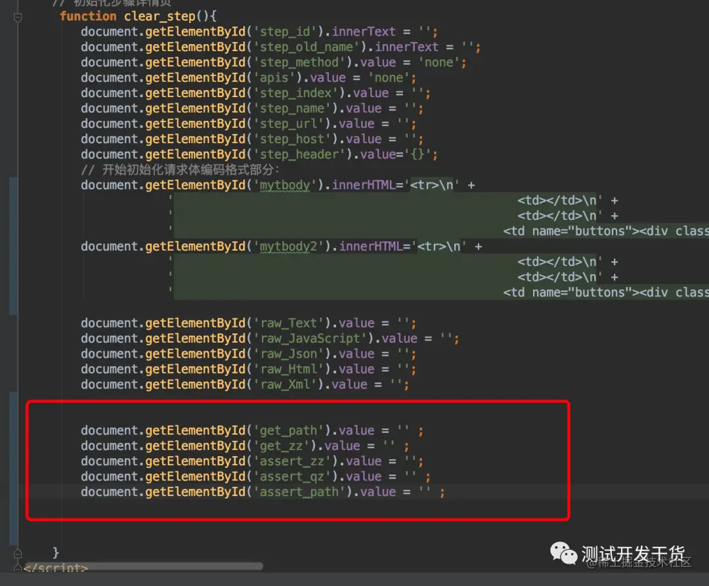Click the 'step_old_name' innerText line
The width and height of the screenshot is (709, 586).
coord(280,47)
